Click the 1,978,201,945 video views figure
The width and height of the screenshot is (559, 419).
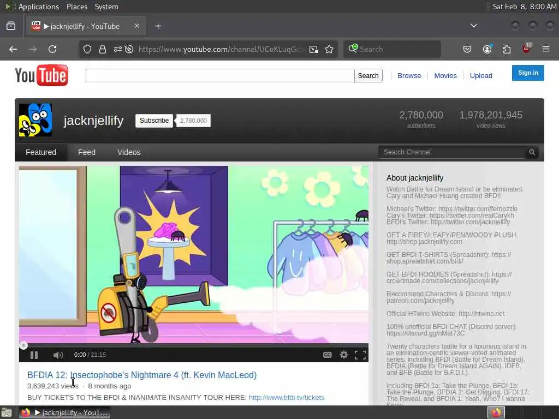pos(491,115)
